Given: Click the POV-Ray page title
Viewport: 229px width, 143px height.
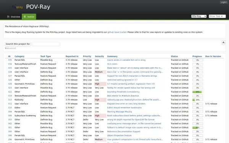Looking at the screenshot, I should [x=38, y=7].
